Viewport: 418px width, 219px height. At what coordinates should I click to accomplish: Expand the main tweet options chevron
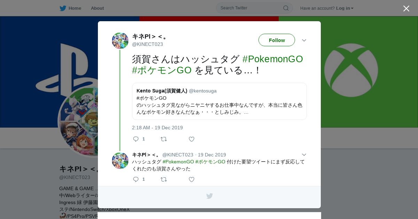(x=304, y=40)
